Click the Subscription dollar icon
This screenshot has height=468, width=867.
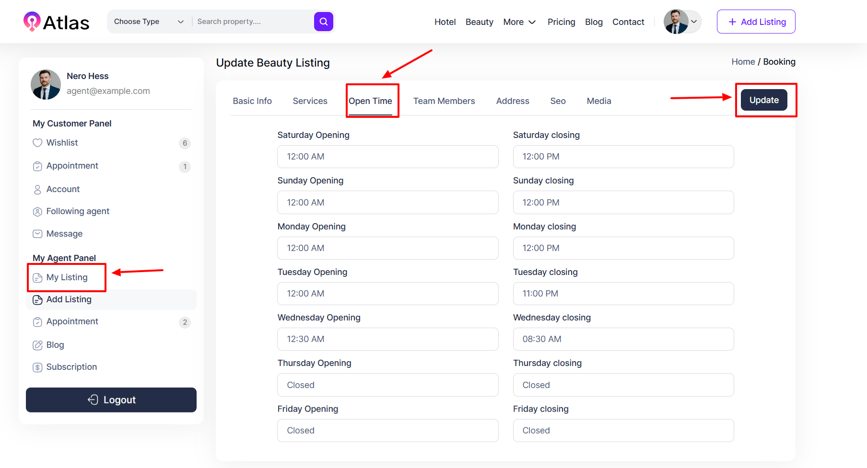[x=37, y=367]
